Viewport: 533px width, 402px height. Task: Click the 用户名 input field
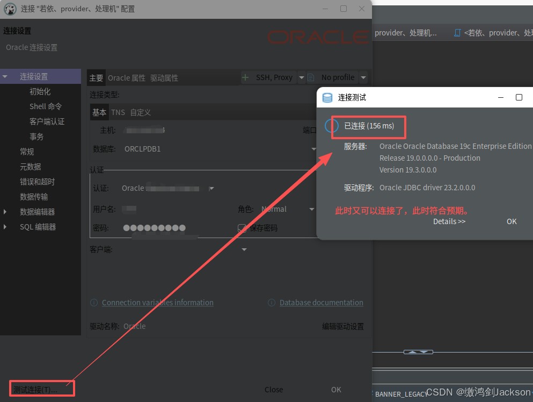click(x=173, y=209)
